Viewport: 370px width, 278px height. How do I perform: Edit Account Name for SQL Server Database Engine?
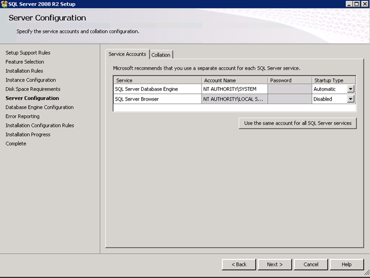235,89
